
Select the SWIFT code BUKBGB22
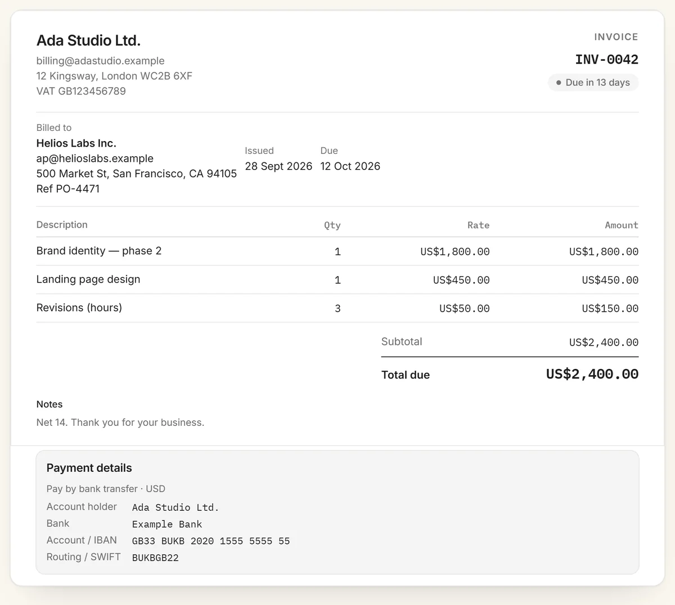click(x=155, y=558)
